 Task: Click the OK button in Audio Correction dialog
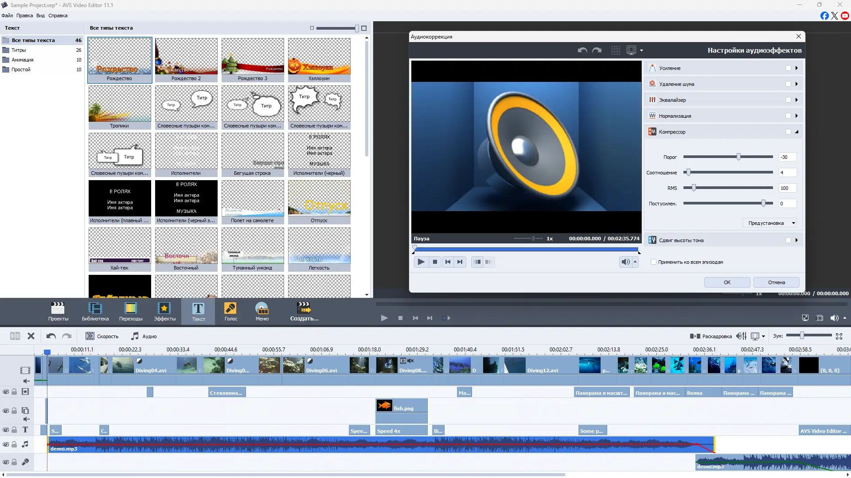pyautogui.click(x=727, y=282)
